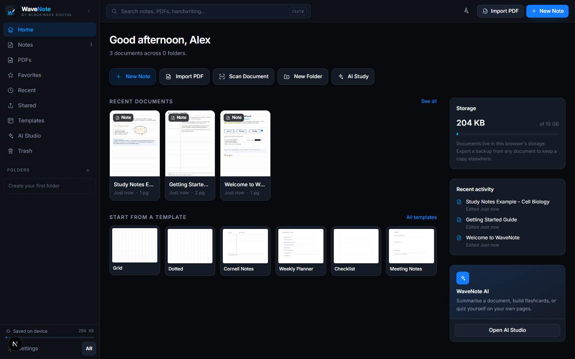Open the Welcome to WaveNote thumbnail

click(245, 144)
